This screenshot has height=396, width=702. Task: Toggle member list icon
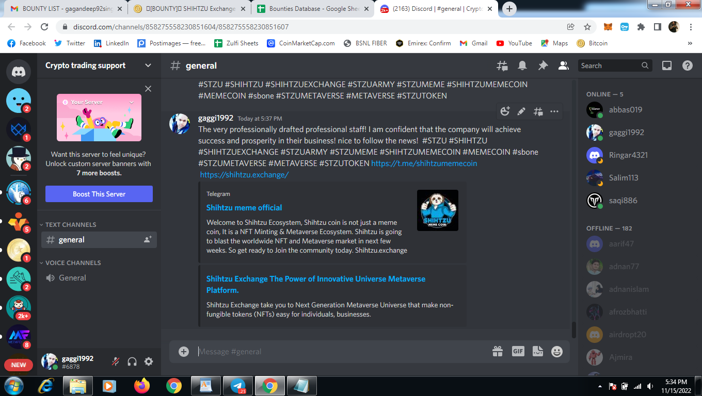click(x=564, y=65)
